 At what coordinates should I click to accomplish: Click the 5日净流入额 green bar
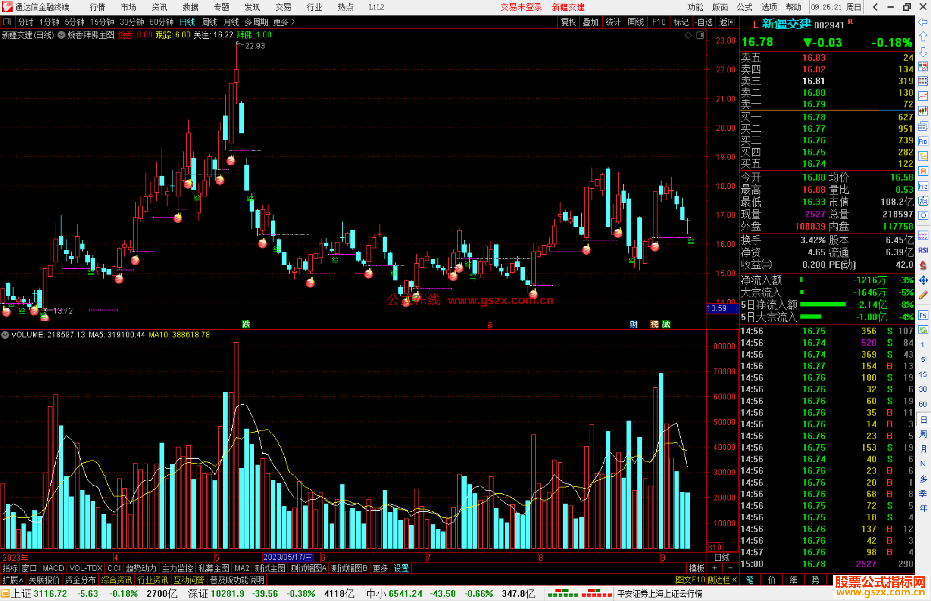822,305
